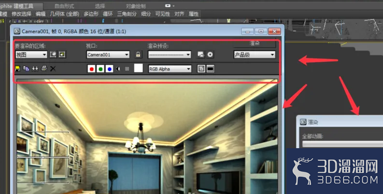Click the 渲染 render button

[255, 43]
